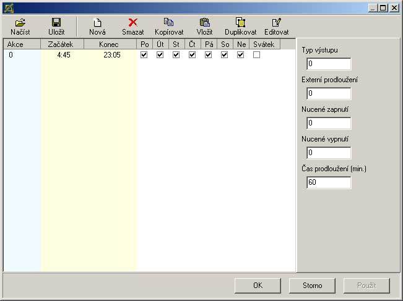Uncheck the Po (Monday) checkbox
This screenshot has width=403, height=301.
(x=144, y=54)
